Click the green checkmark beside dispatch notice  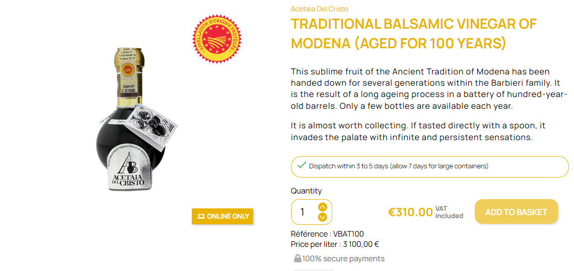[x=301, y=165]
